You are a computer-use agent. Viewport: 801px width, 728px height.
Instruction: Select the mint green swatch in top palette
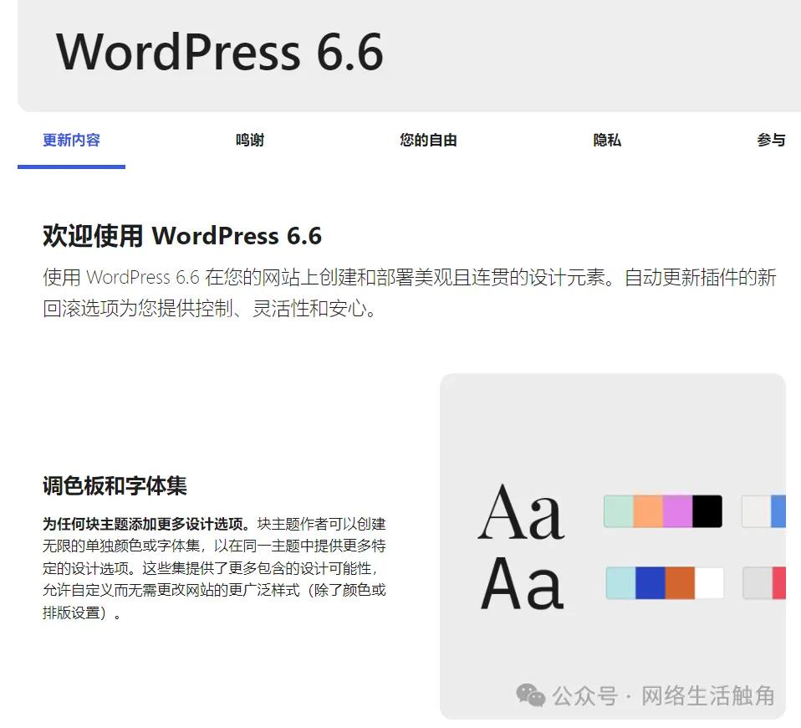coord(619,511)
